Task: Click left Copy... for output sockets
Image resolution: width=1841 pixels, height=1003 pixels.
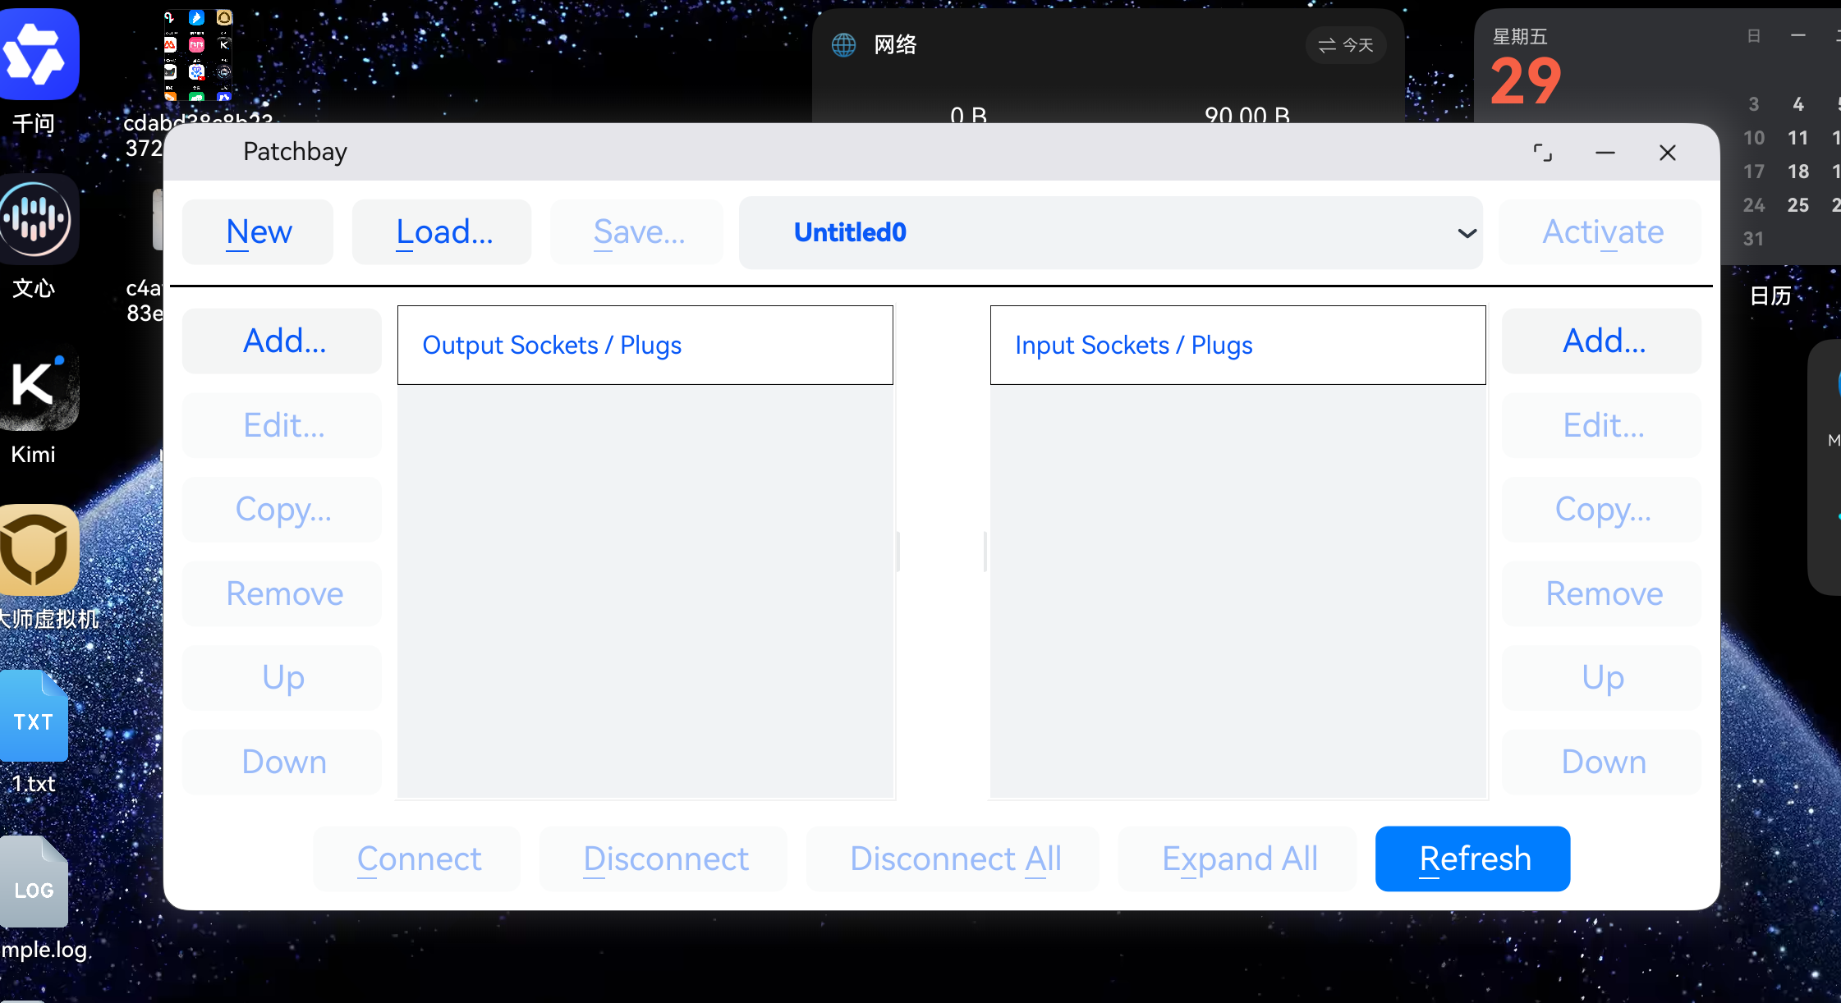Action: pyautogui.click(x=282, y=510)
